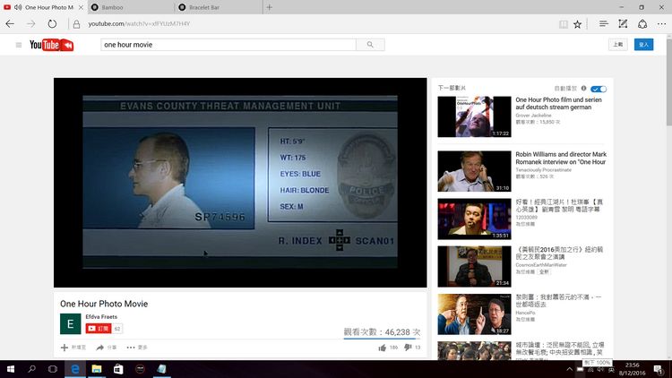672x378 pixels.
Task: Show hidden system tray icons
Action: tap(569, 369)
